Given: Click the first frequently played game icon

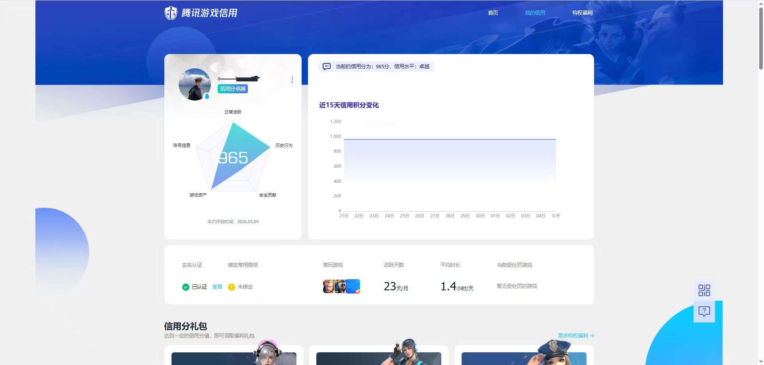Looking at the screenshot, I should [329, 286].
